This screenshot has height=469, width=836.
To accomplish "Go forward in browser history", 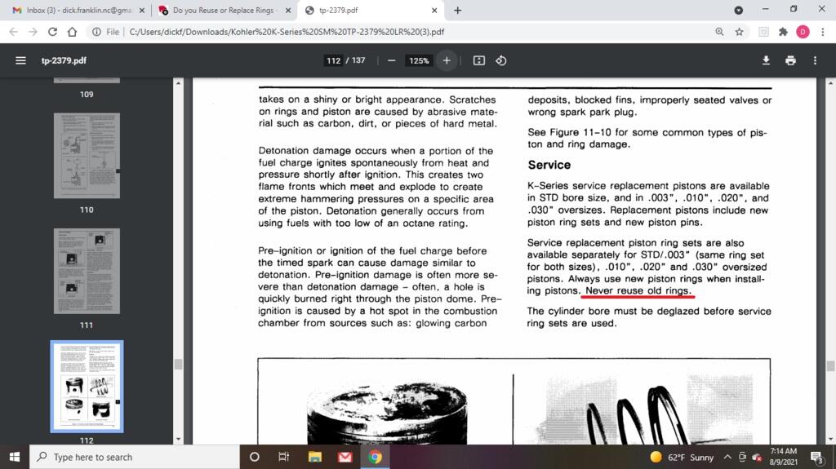I will (x=33, y=32).
